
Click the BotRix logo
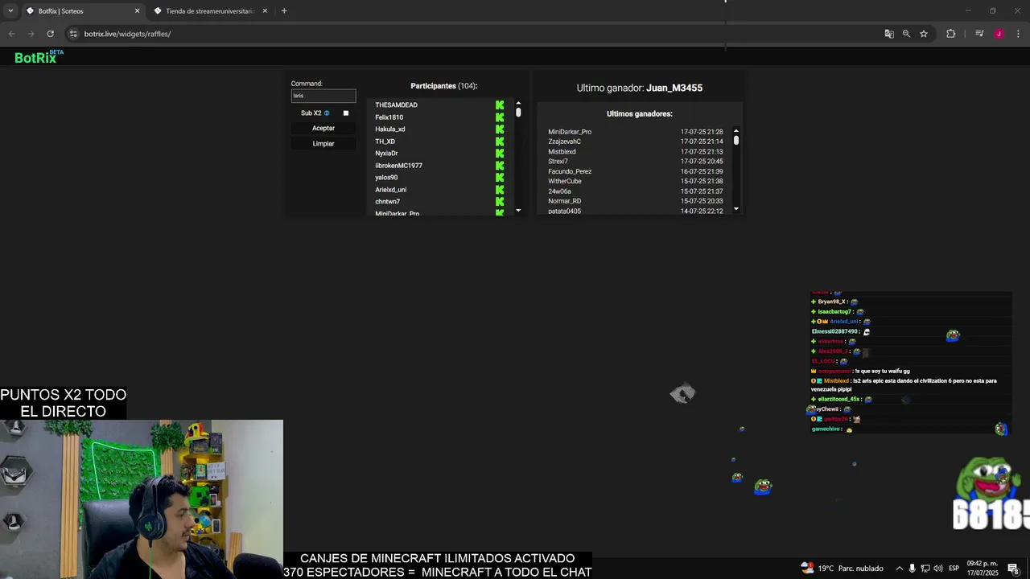point(38,57)
